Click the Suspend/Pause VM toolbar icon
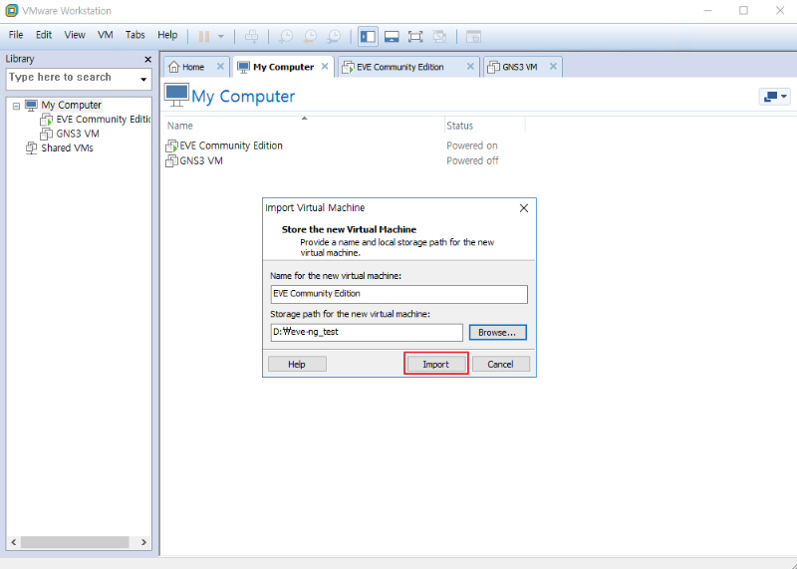Image resolution: width=797 pixels, height=569 pixels. [204, 36]
